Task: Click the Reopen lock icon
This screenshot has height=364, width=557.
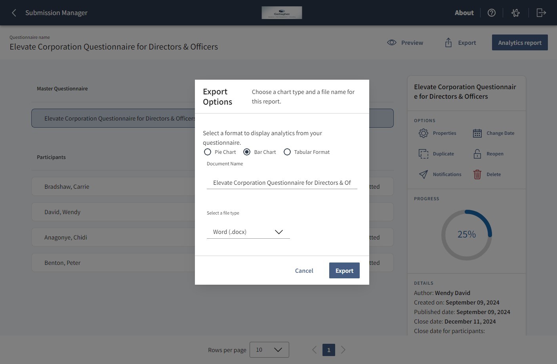Action: [477, 154]
